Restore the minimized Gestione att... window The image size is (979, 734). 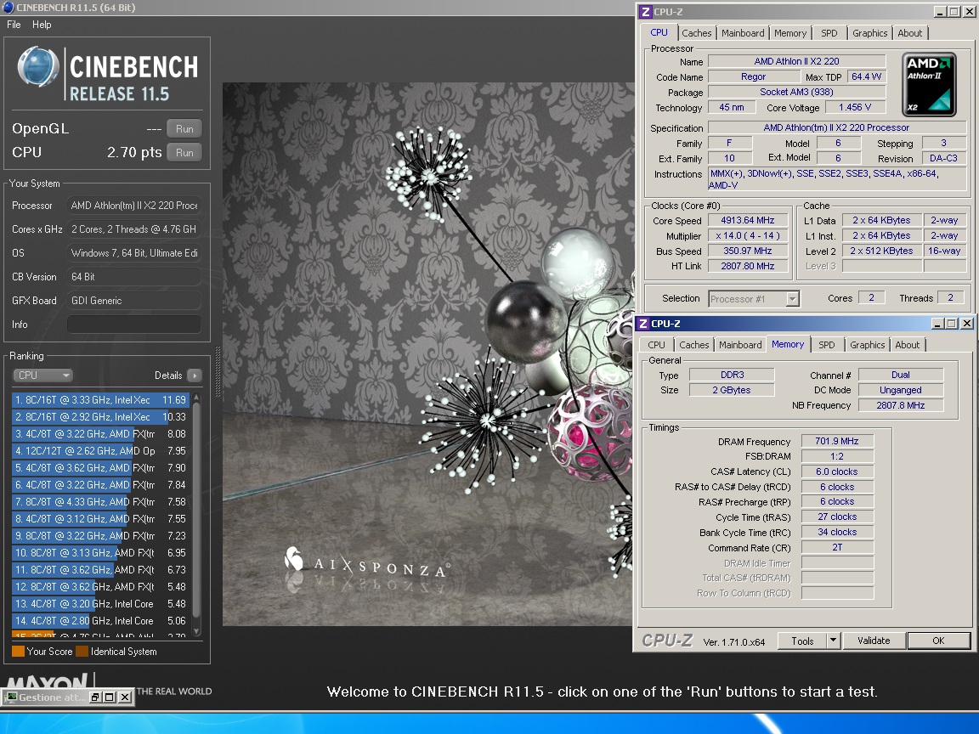96,697
